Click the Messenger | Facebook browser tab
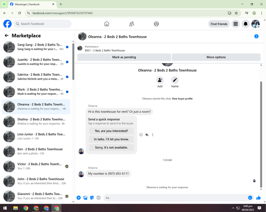266x212 pixels. coord(32,4)
